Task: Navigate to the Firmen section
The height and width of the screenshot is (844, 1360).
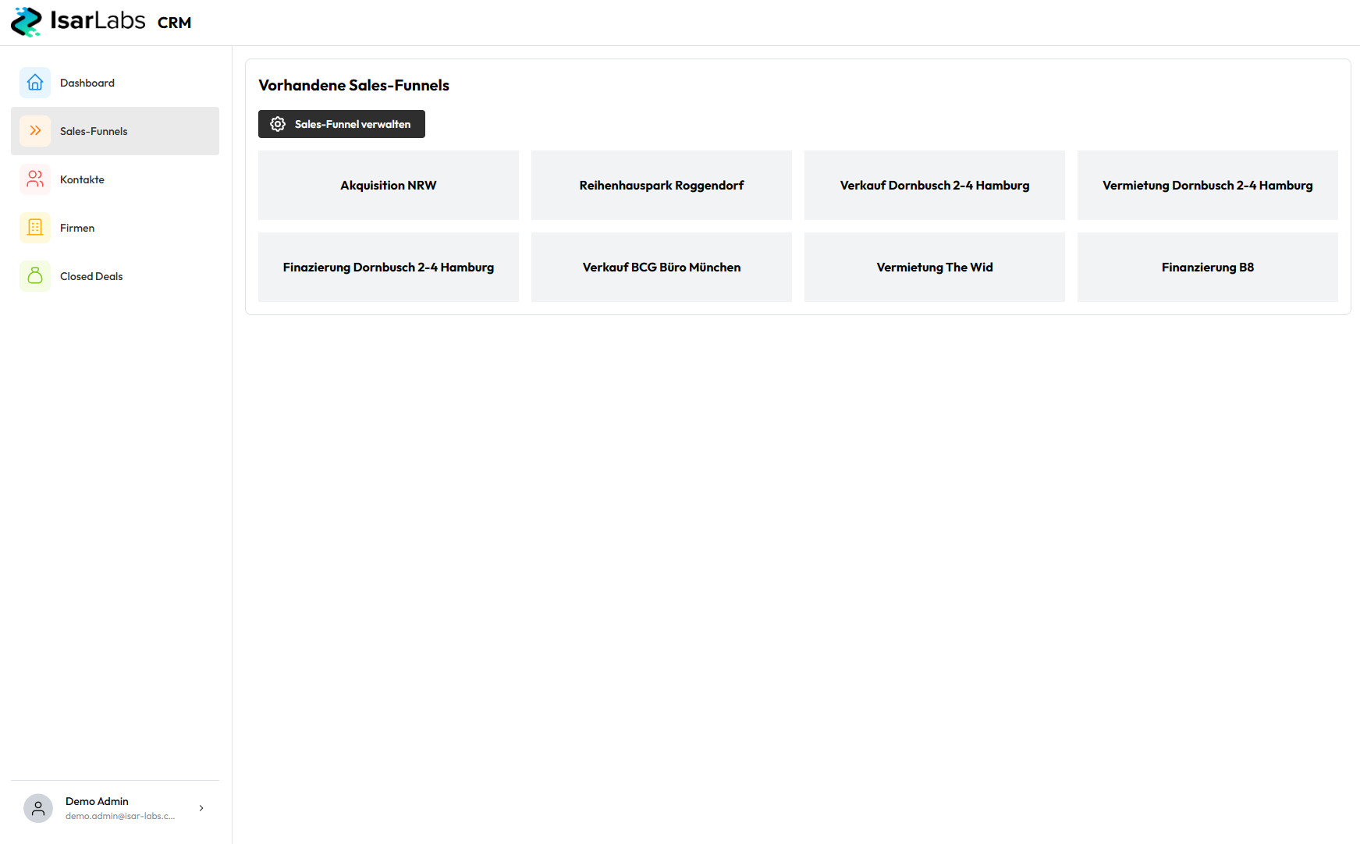Action: pos(77,227)
